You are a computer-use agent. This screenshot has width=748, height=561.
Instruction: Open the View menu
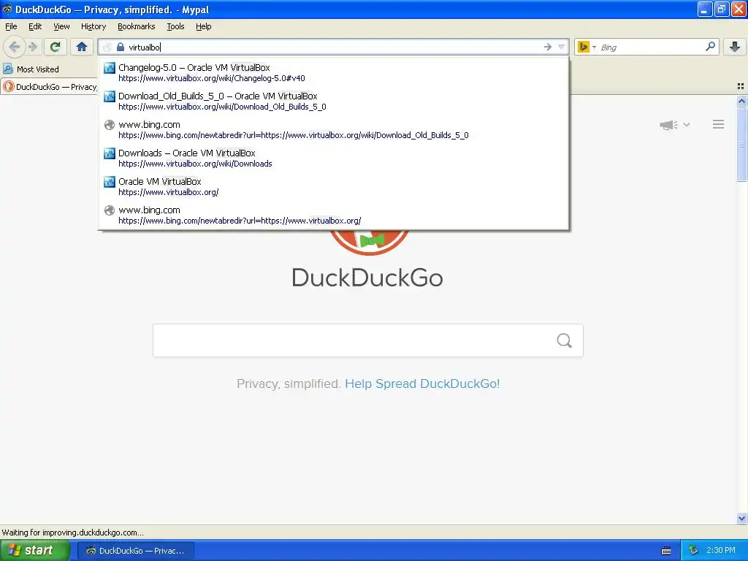click(61, 26)
